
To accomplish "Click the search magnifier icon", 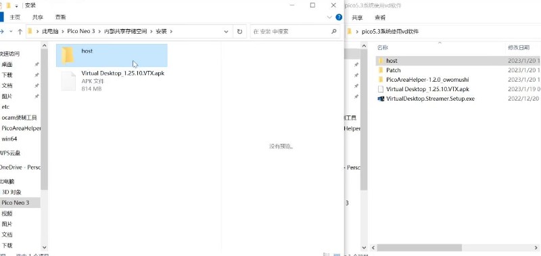I will tap(333, 31).
